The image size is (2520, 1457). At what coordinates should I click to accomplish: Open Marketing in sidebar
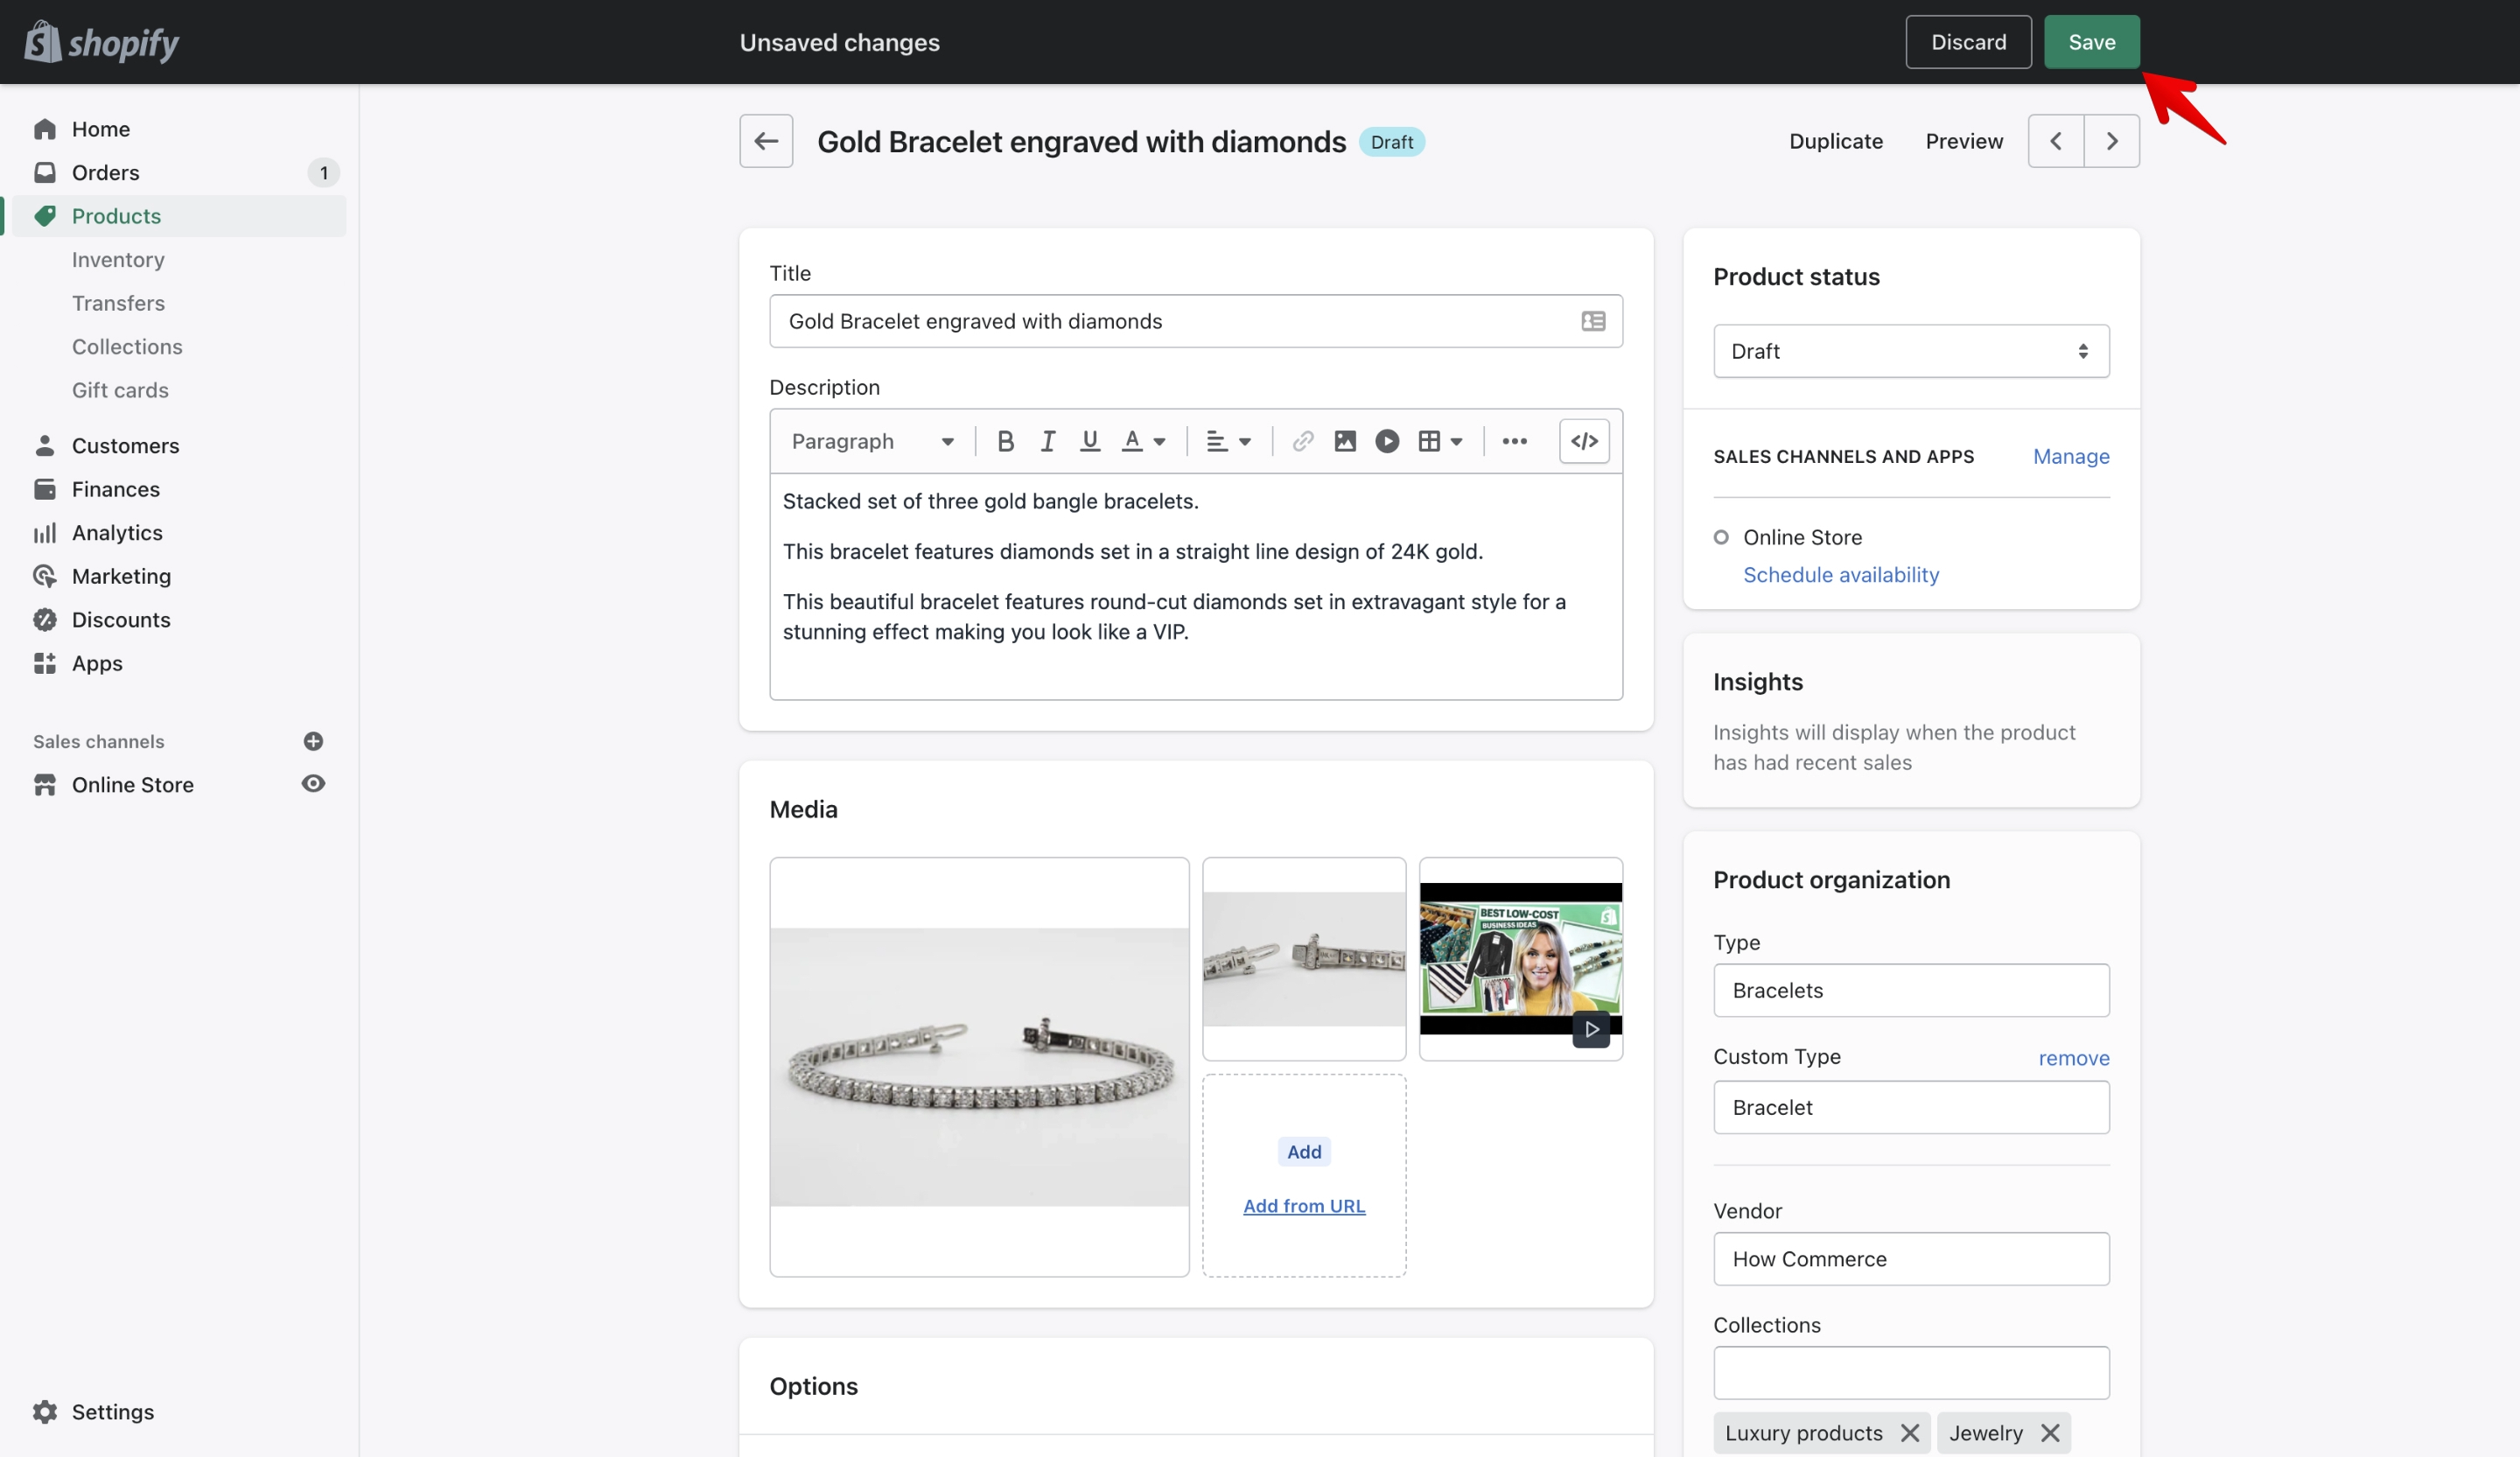click(x=180, y=576)
